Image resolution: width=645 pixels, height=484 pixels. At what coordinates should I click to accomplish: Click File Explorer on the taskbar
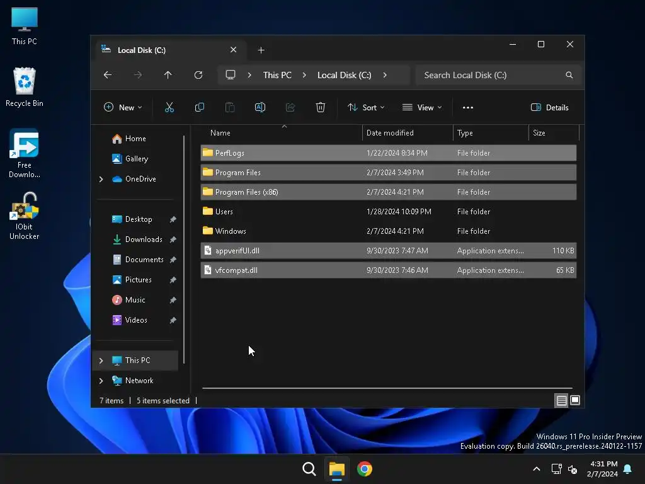[337, 469]
